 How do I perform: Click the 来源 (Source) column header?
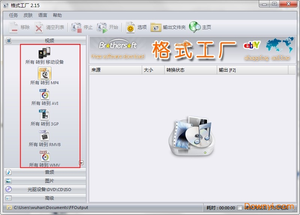(x=115, y=70)
